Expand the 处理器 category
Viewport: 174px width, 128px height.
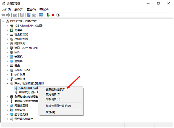(x=7, y=30)
